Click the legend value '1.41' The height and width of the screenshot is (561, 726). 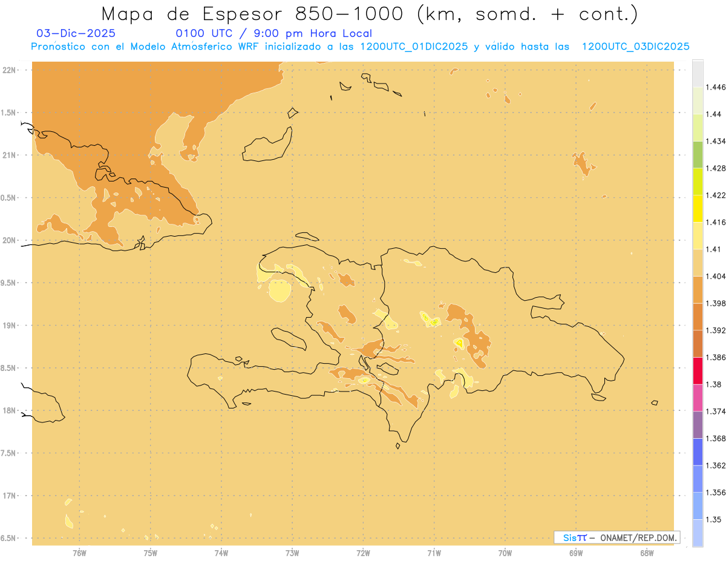coord(714,249)
